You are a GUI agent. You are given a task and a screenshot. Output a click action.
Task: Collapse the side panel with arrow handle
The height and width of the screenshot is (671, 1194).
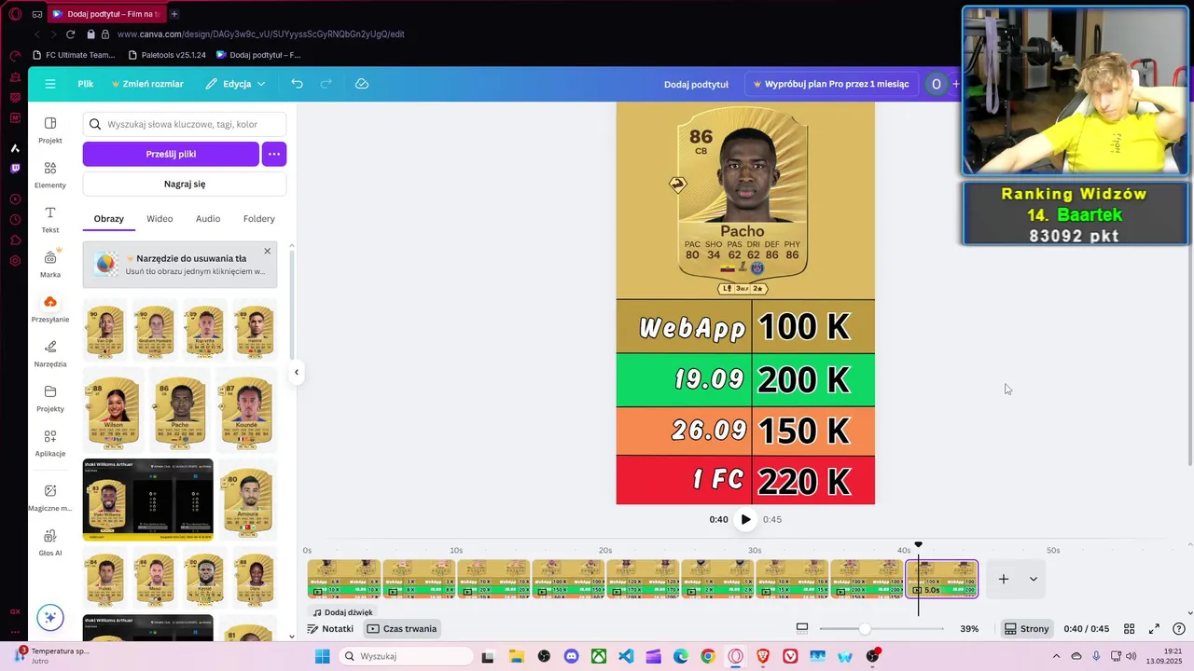297,372
